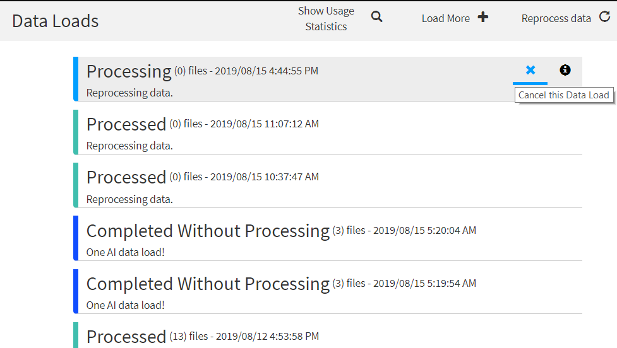This screenshot has height=348, width=617.
Task: Select the Processed load from 11:07:12 AM
Action: coord(126,124)
